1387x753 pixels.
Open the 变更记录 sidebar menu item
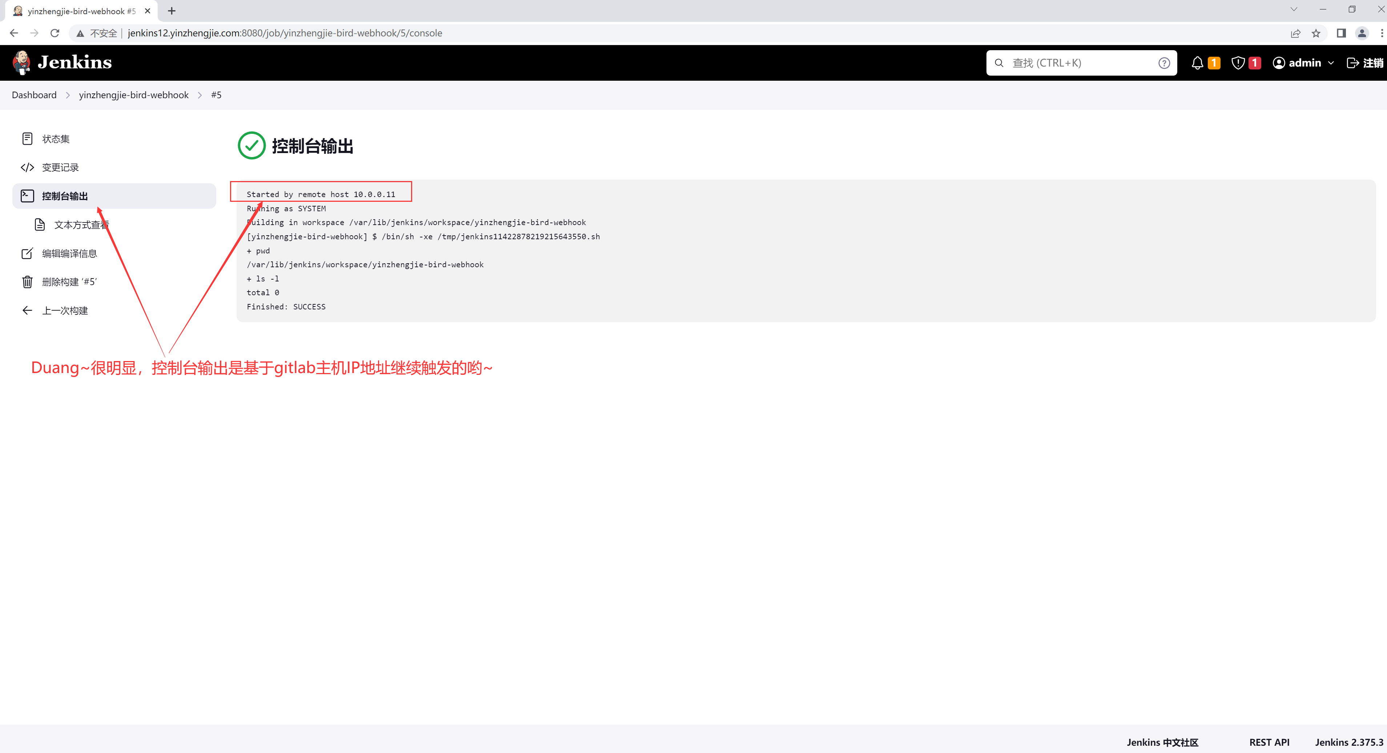click(x=60, y=168)
